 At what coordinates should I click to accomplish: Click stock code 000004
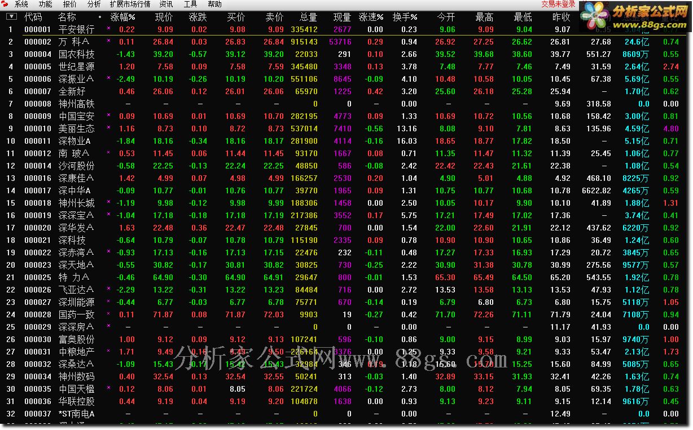pos(38,54)
